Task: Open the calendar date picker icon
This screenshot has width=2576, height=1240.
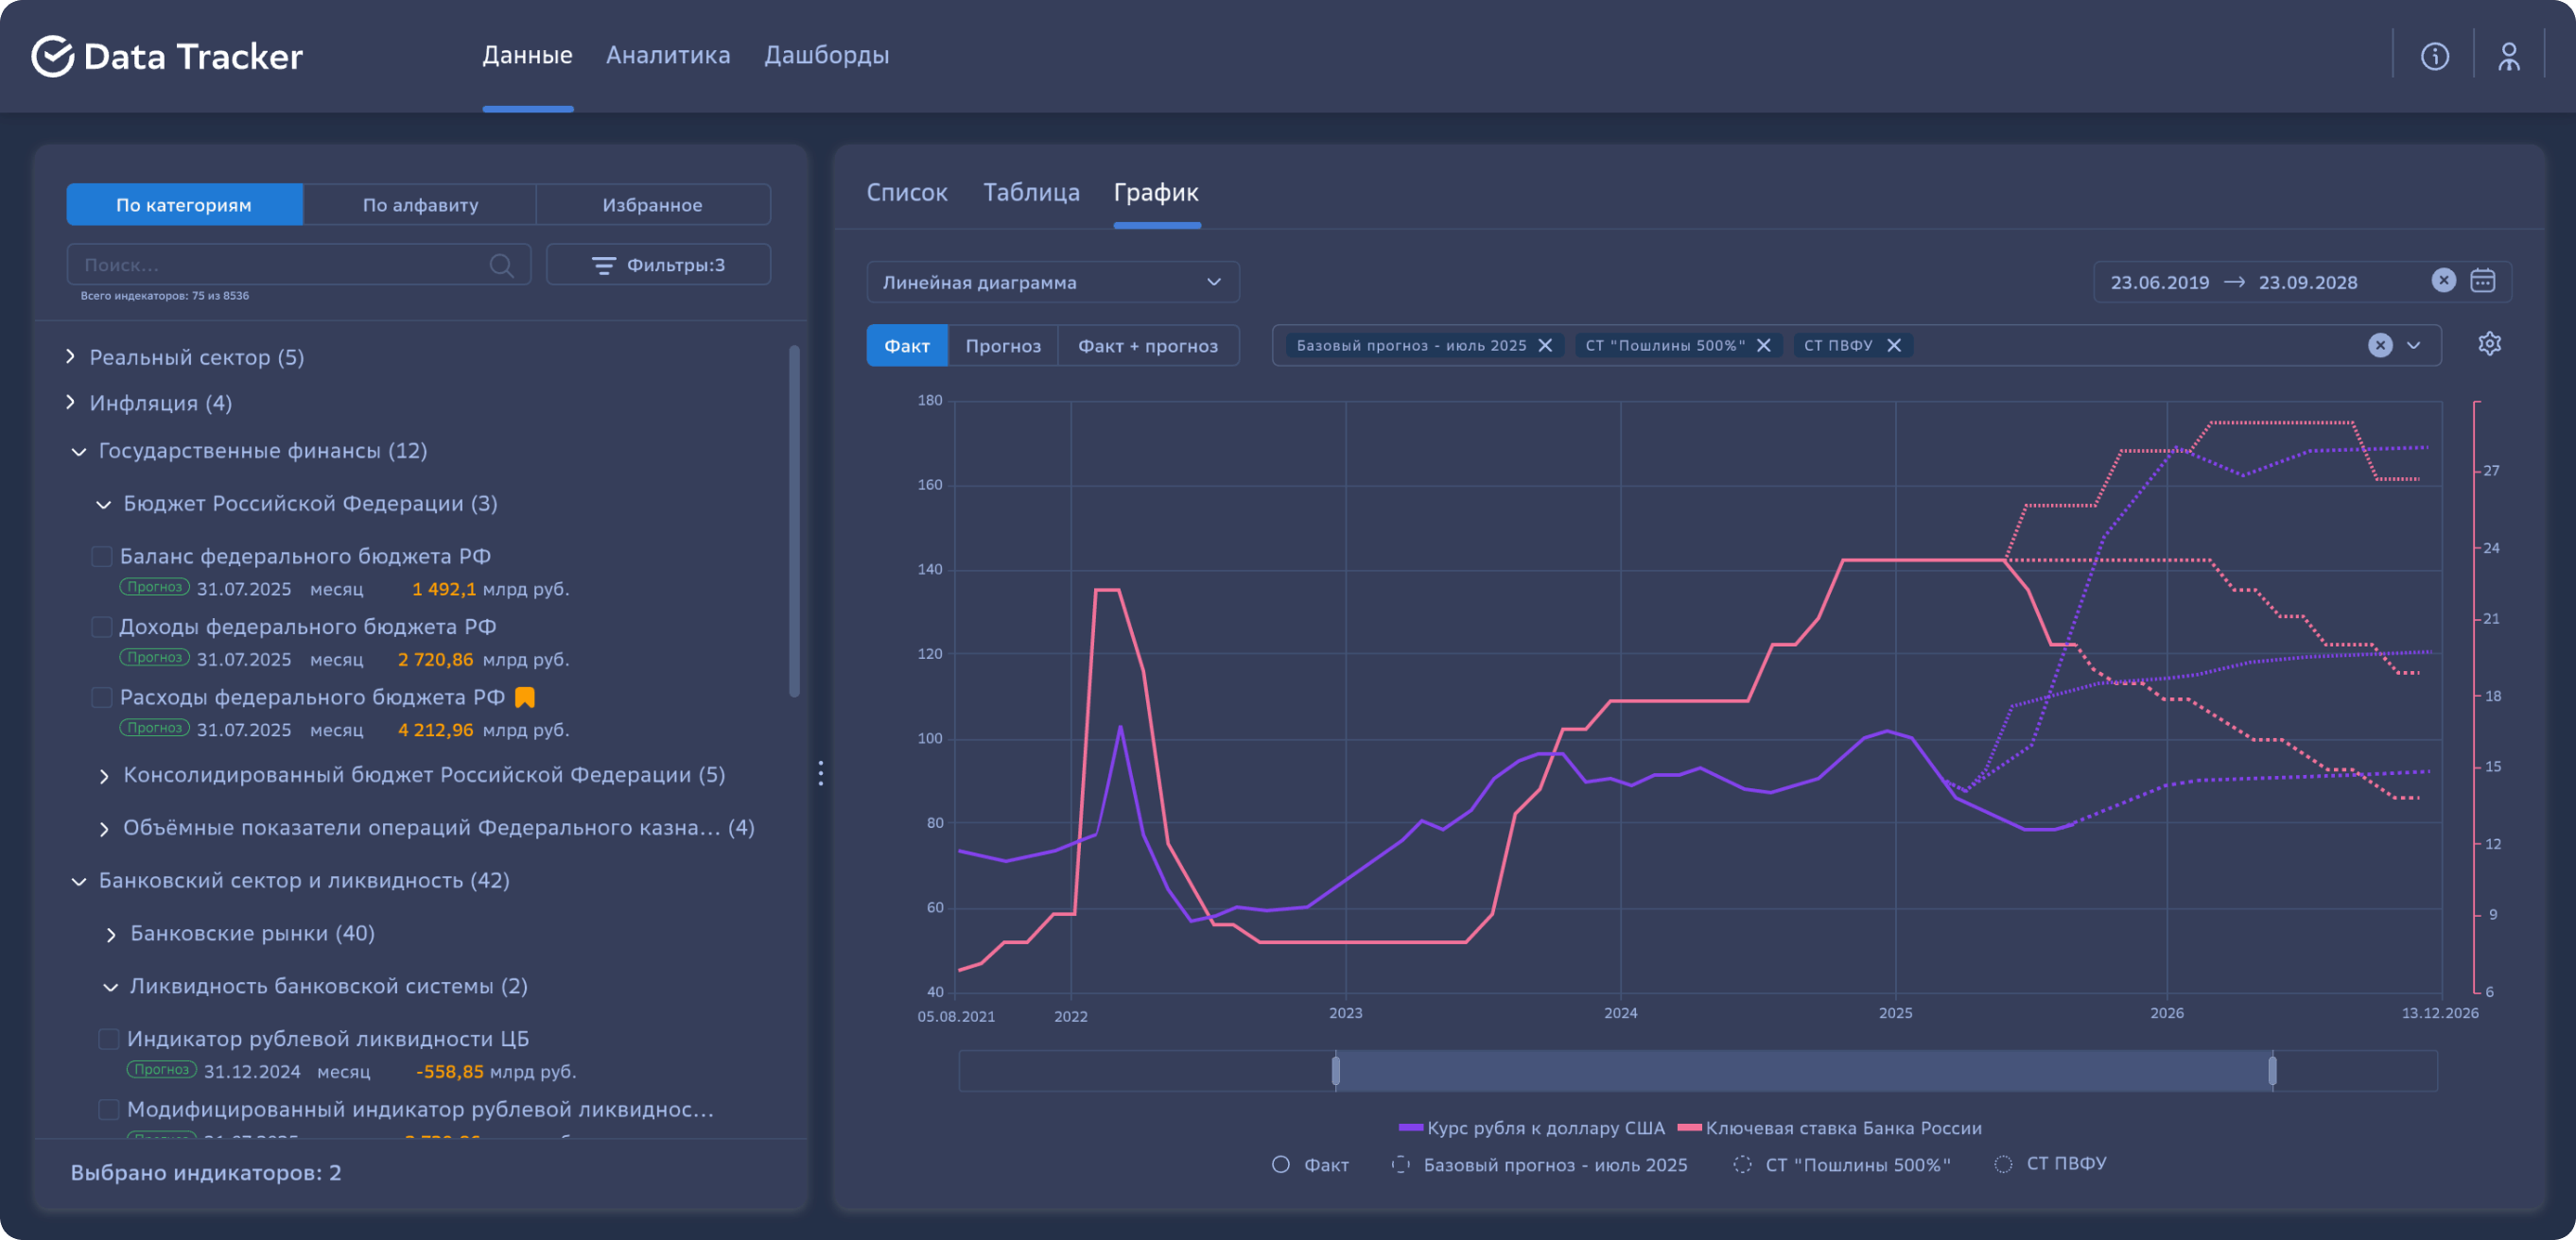Action: pos(2483,281)
